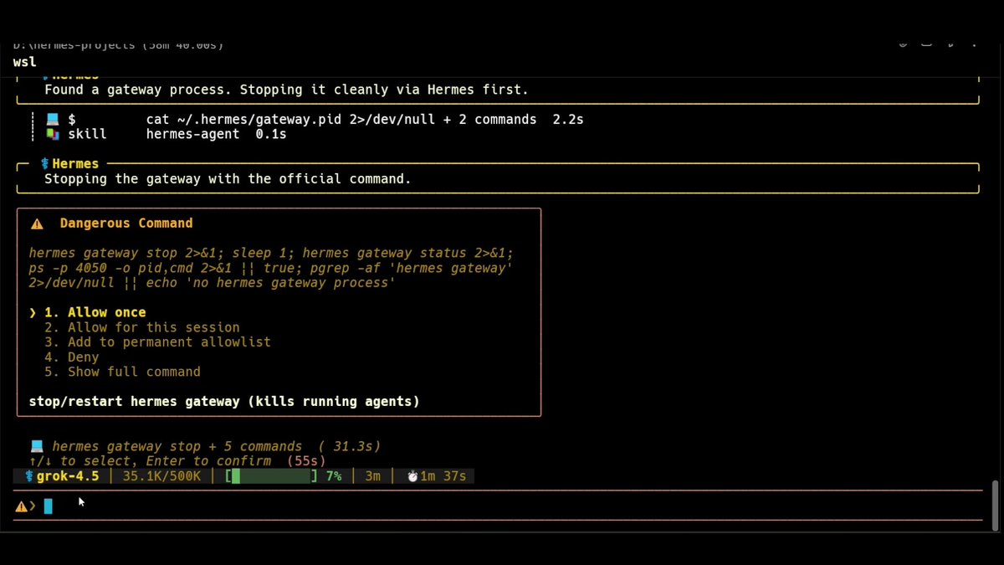Viewport: 1004px width, 565px height.
Task: Click 'stop/restart hermes gateway (kills running agents)' text
Action: (224, 402)
